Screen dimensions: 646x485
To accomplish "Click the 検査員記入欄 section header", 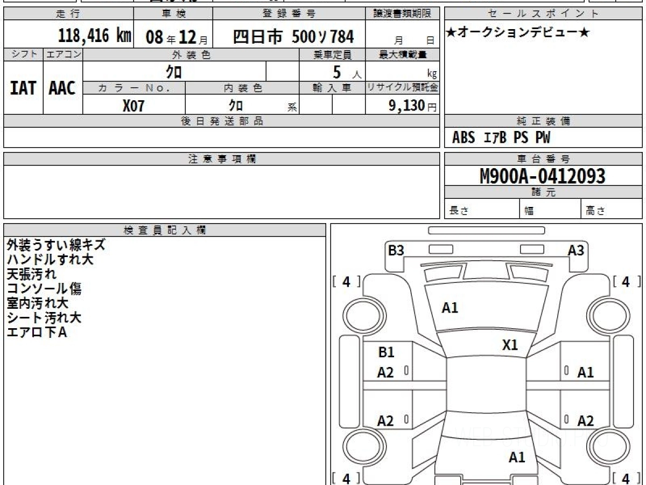I will tap(165, 230).
